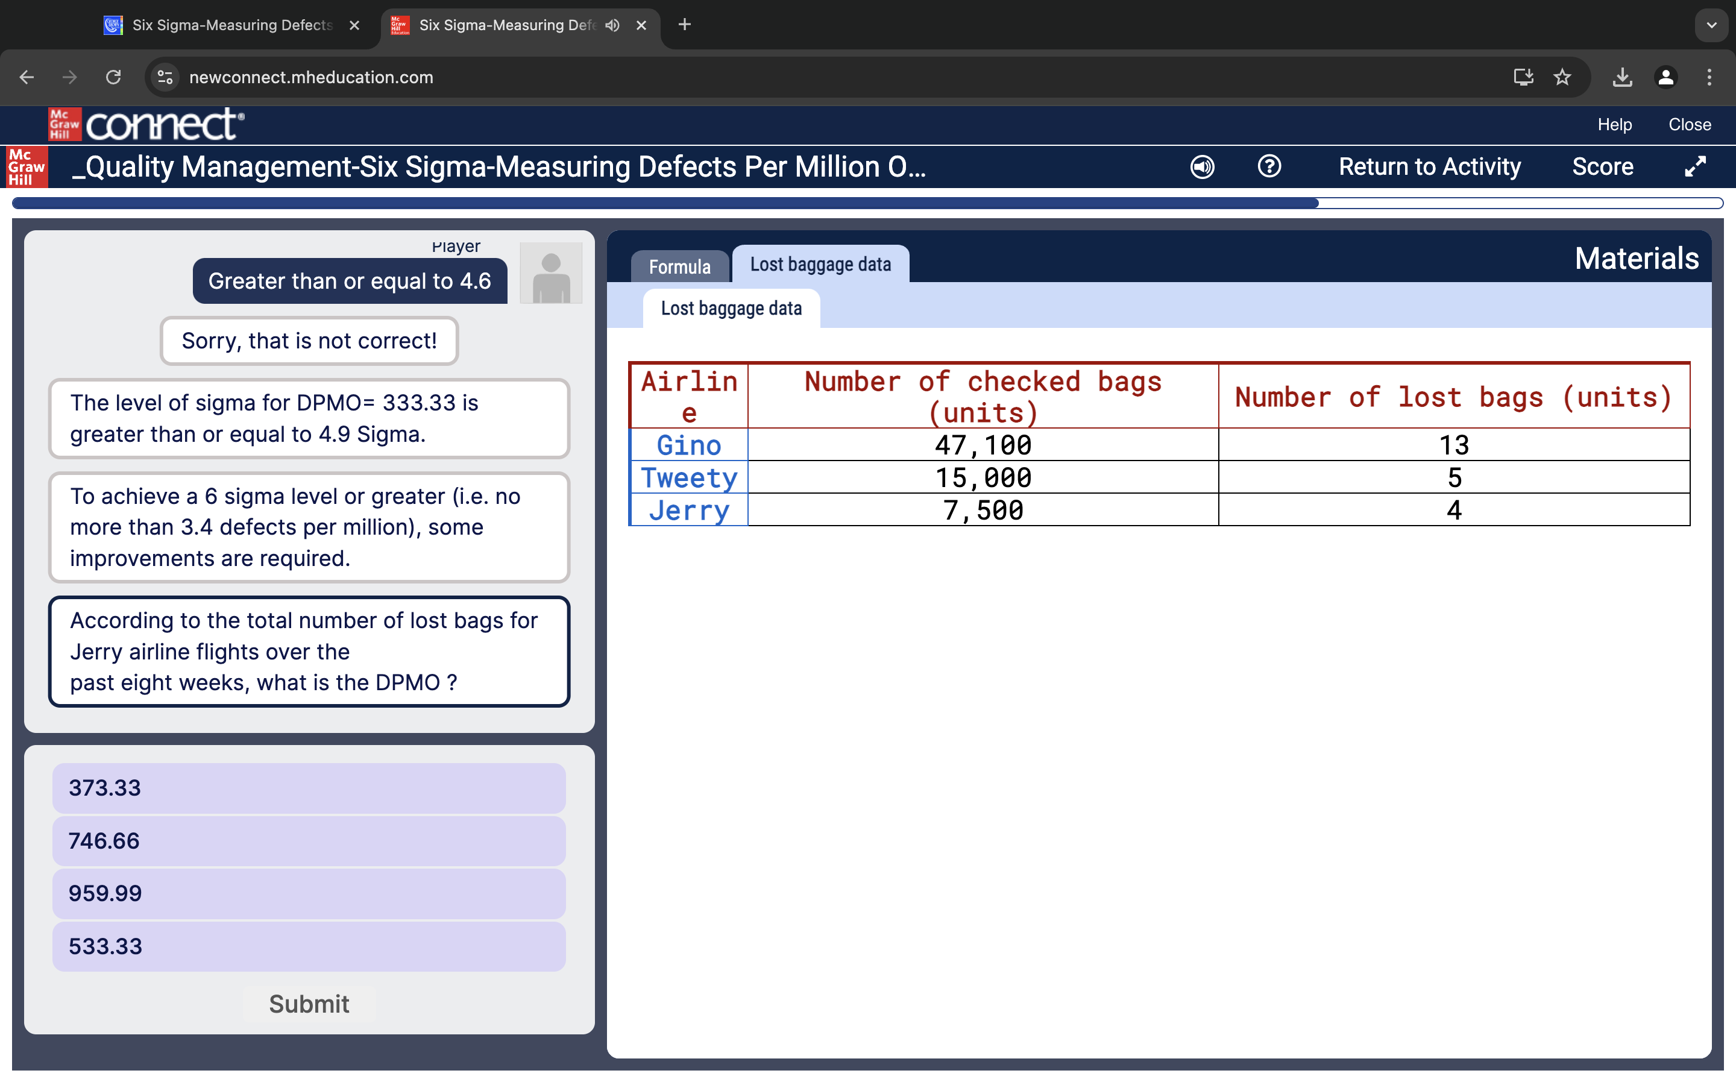Select answer option 373.33

pyautogui.click(x=309, y=788)
